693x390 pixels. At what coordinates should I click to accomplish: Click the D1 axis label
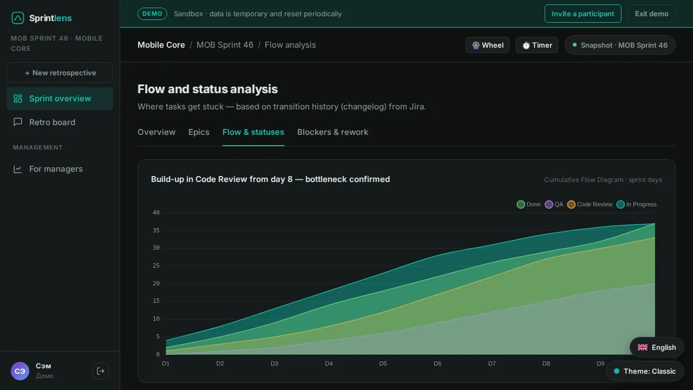coord(166,363)
